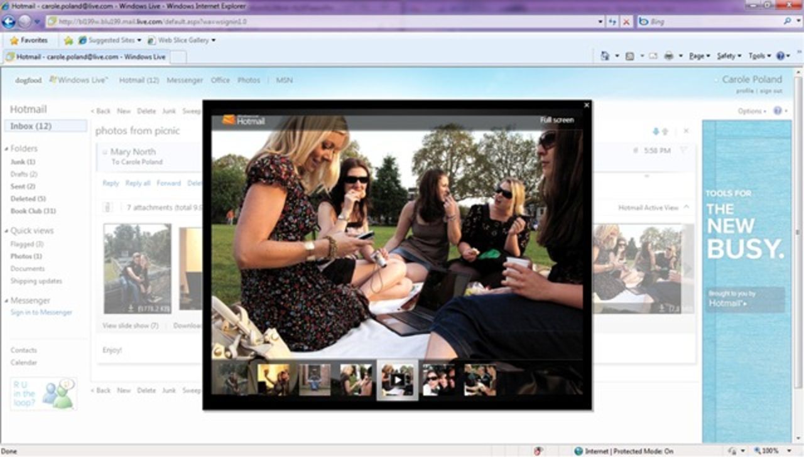Open the Page dropdown menu
This screenshot has height=457, width=804.
[x=699, y=56]
